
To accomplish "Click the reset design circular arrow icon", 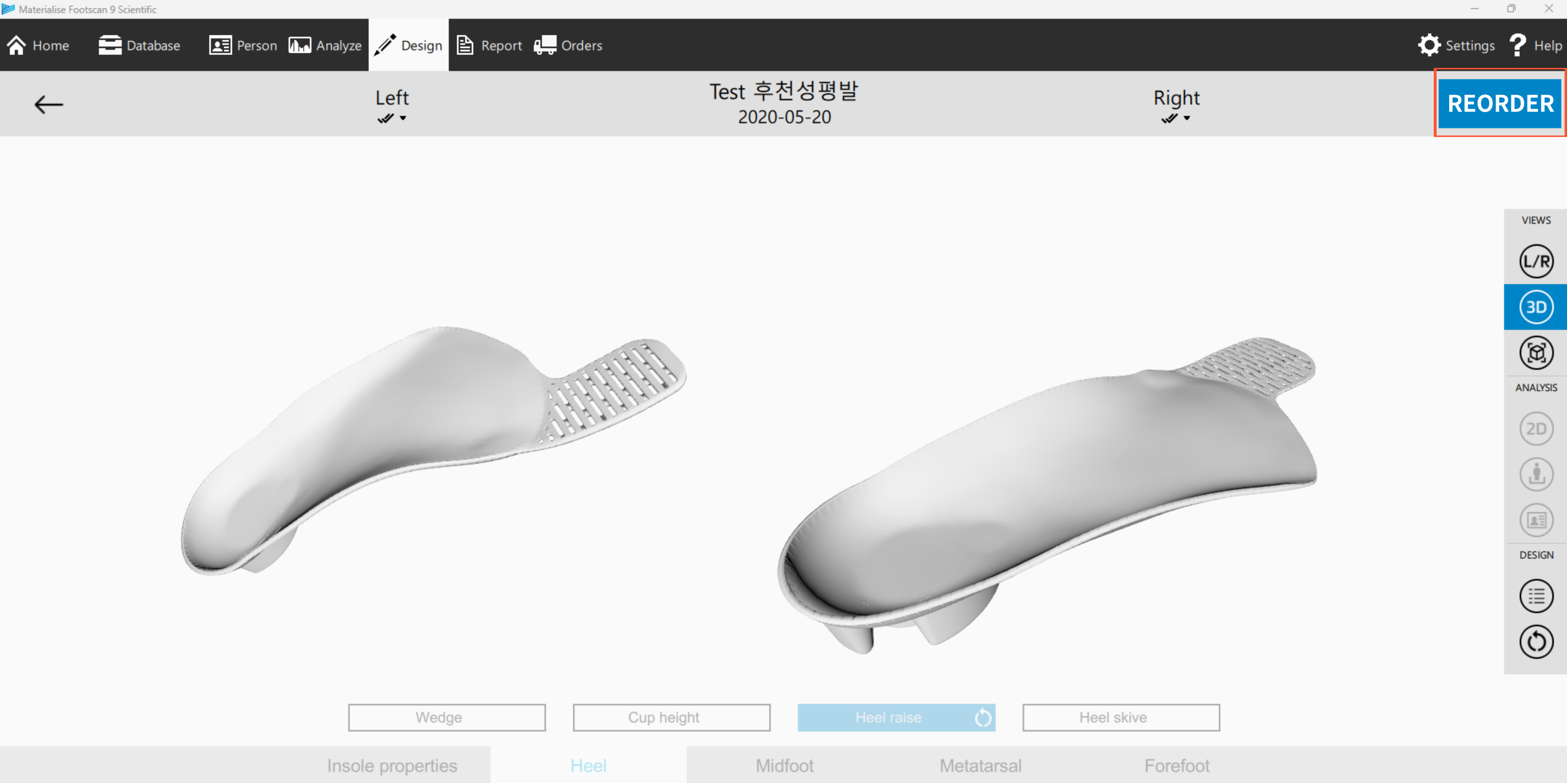I will (1536, 642).
